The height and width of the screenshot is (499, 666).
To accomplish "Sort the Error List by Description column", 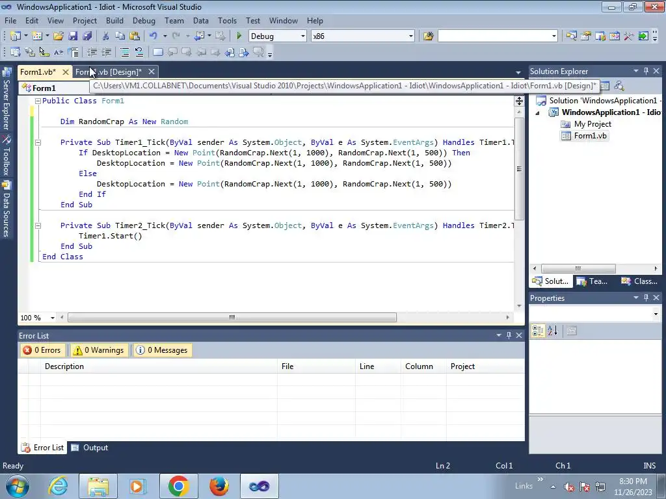I will coord(159,366).
